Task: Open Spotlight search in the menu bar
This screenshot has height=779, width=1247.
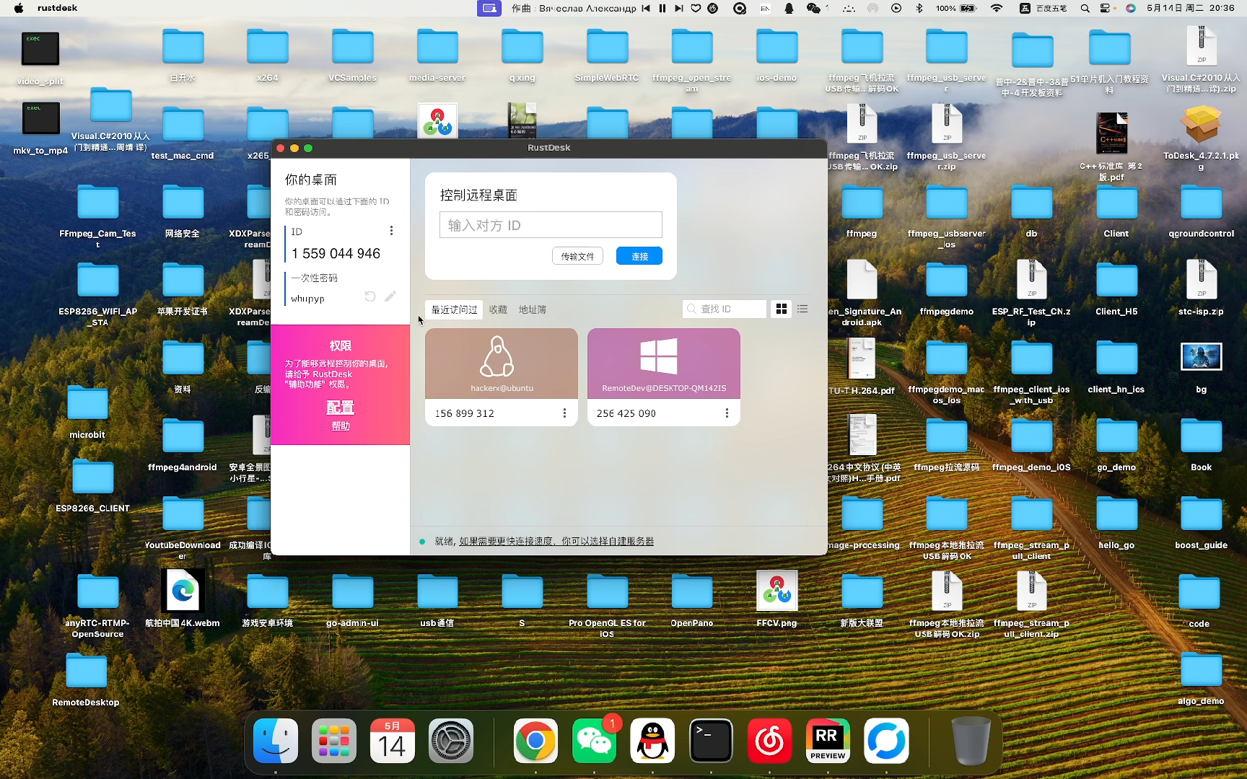Action: pos(1085,8)
